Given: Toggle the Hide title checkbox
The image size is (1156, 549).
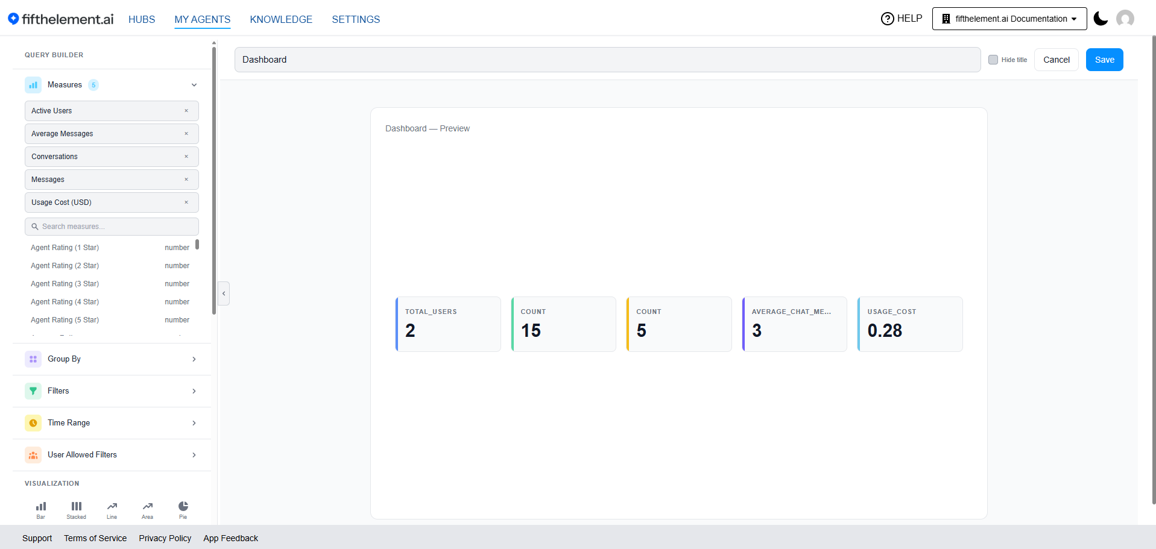Looking at the screenshot, I should 993,60.
